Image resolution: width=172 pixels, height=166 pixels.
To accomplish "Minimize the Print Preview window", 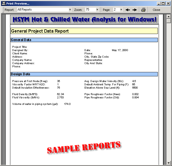I will (159, 3).
